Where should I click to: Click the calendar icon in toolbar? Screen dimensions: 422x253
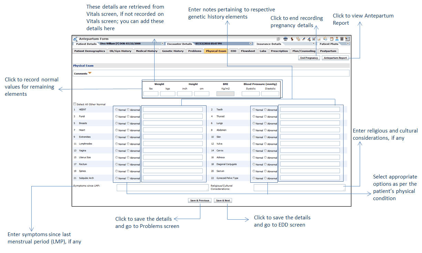click(x=332, y=39)
